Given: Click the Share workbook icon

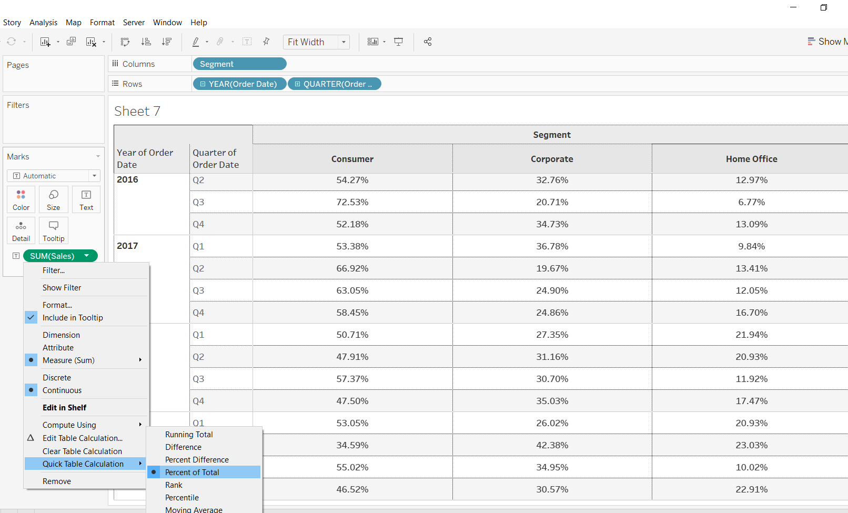Looking at the screenshot, I should [428, 42].
